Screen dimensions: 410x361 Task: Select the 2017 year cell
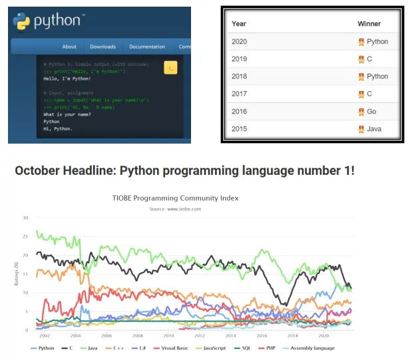[239, 94]
